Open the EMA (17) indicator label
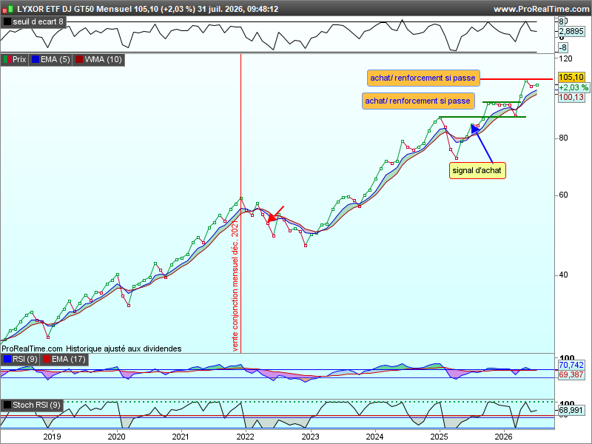Screen dimensions: 592x444 point(68,359)
